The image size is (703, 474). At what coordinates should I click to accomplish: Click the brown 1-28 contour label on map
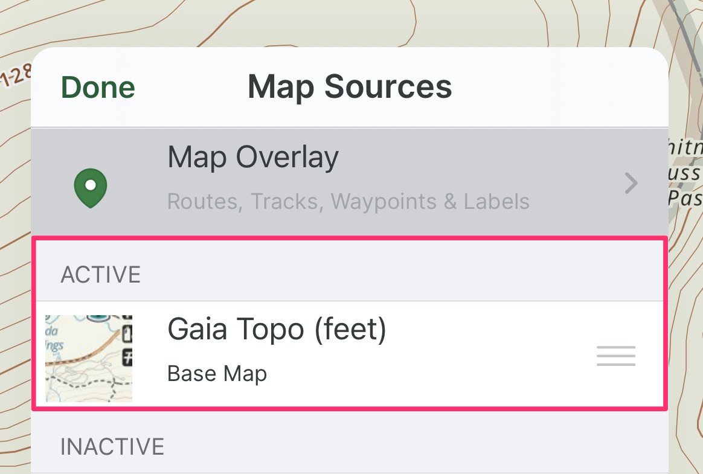coord(16,75)
